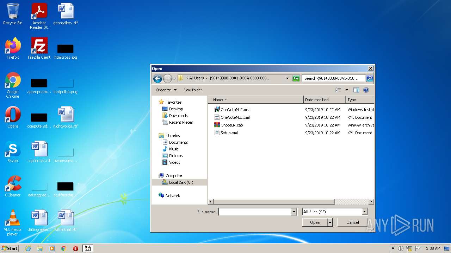The image size is (451, 253).
Task: Launch CCleaner desktop shortcut
Action: pyautogui.click(x=13, y=186)
